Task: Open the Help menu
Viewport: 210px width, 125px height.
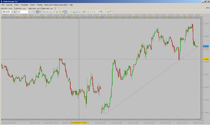Action: pos(71,5)
